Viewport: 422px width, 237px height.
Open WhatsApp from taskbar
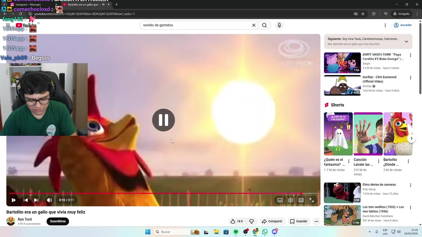coord(265,232)
